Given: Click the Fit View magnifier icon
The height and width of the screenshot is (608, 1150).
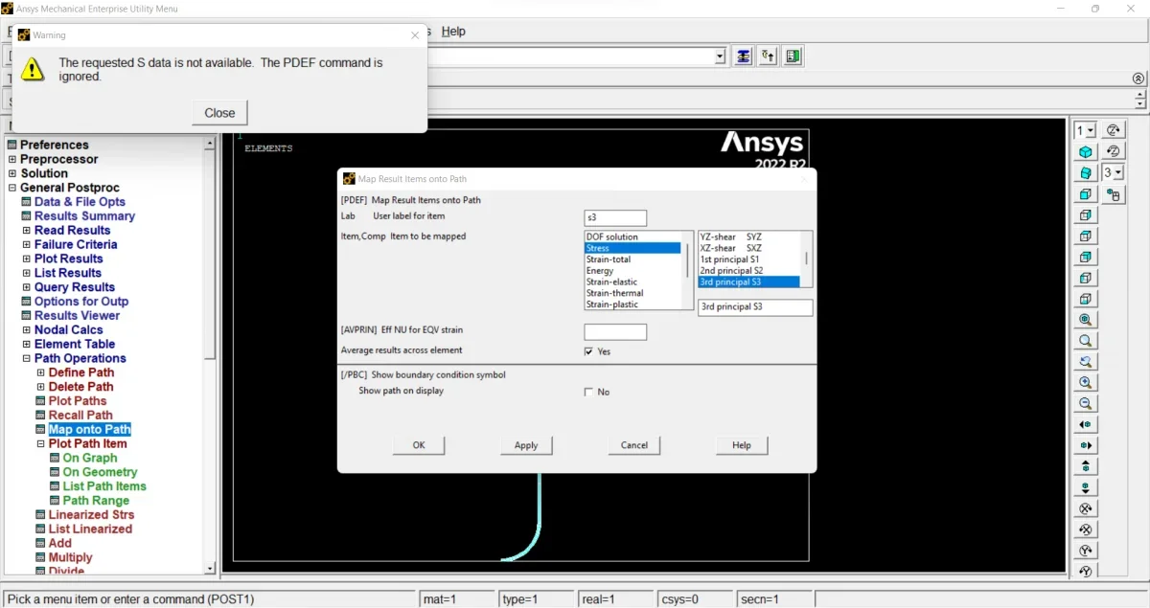Looking at the screenshot, I should [x=1085, y=320].
